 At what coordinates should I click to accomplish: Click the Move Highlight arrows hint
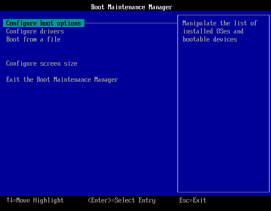pos(35,200)
